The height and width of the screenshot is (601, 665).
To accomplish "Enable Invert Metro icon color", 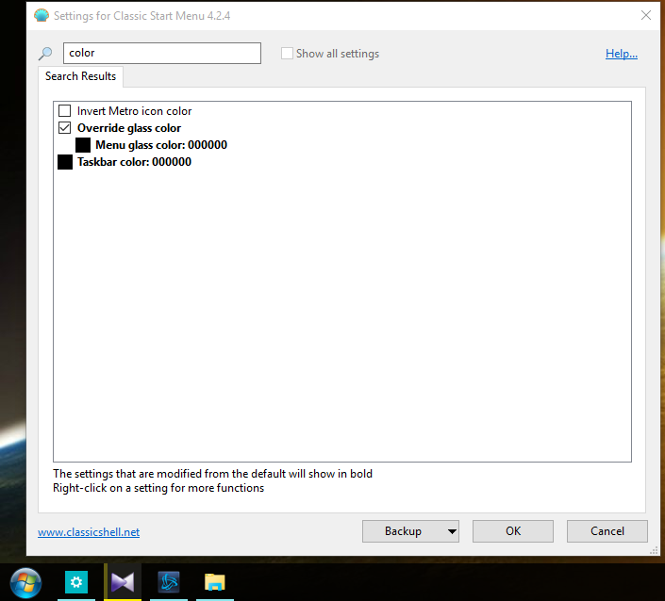I will click(x=64, y=111).
